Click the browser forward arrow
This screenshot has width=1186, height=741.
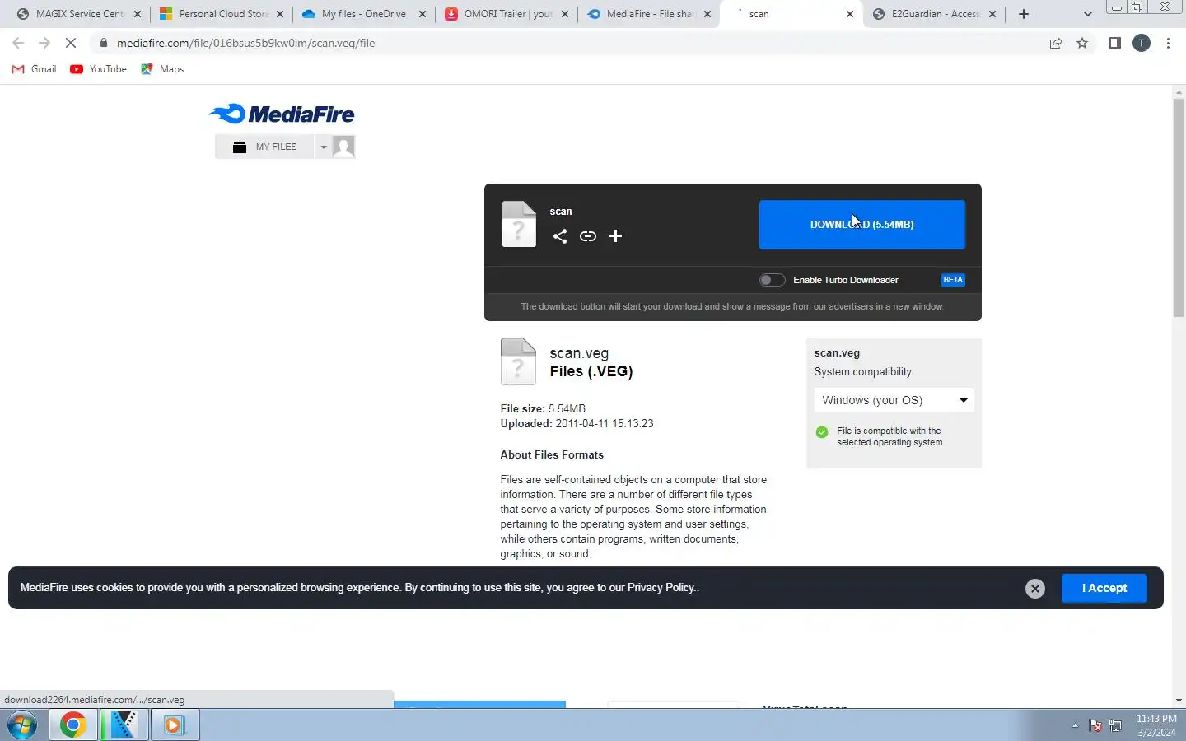tap(44, 43)
